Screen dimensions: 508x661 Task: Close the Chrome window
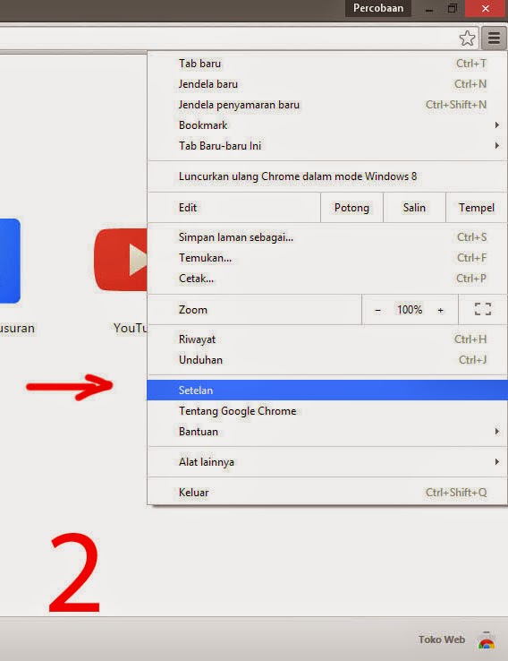click(485, 8)
